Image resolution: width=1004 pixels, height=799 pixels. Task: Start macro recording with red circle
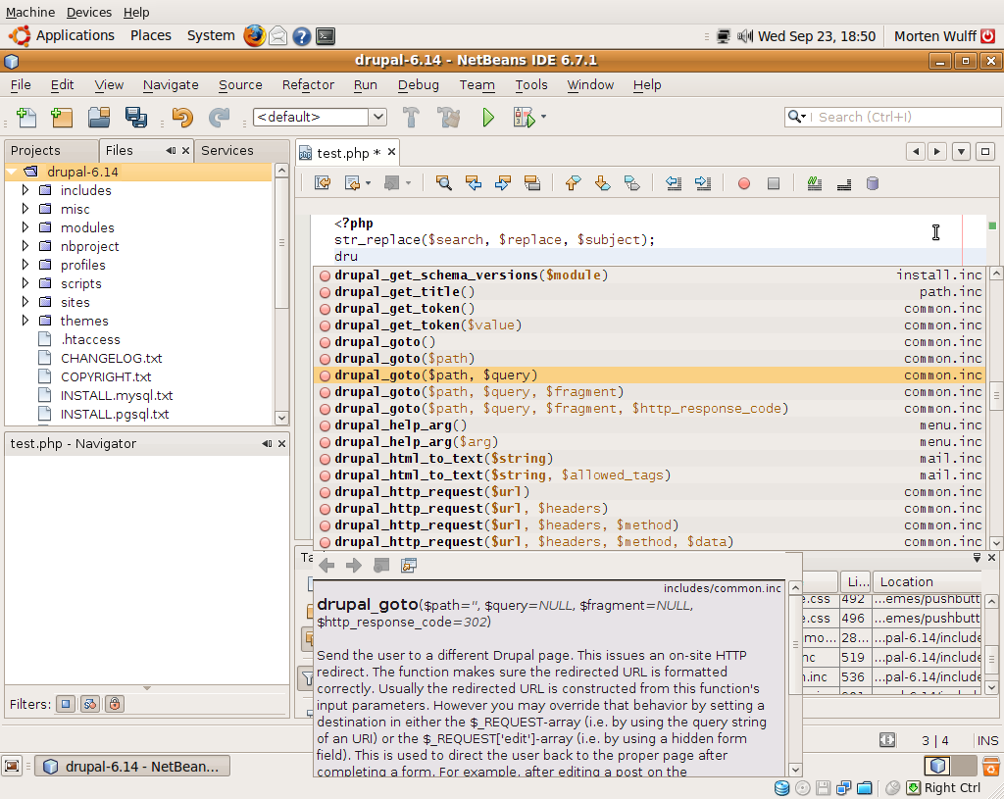click(x=743, y=183)
